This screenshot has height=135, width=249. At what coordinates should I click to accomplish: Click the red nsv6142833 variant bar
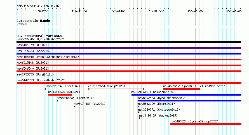[129, 83]
